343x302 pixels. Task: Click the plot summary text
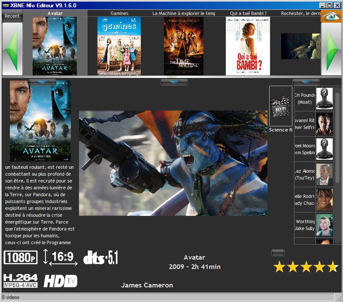[39, 205]
